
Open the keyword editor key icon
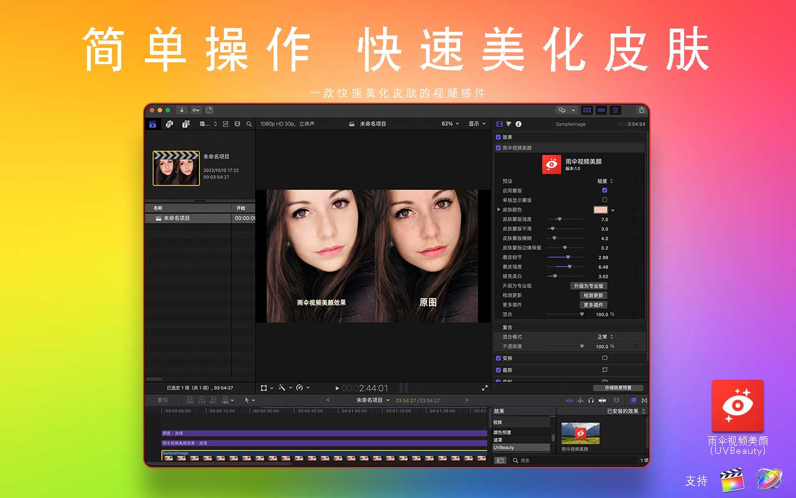coord(196,110)
